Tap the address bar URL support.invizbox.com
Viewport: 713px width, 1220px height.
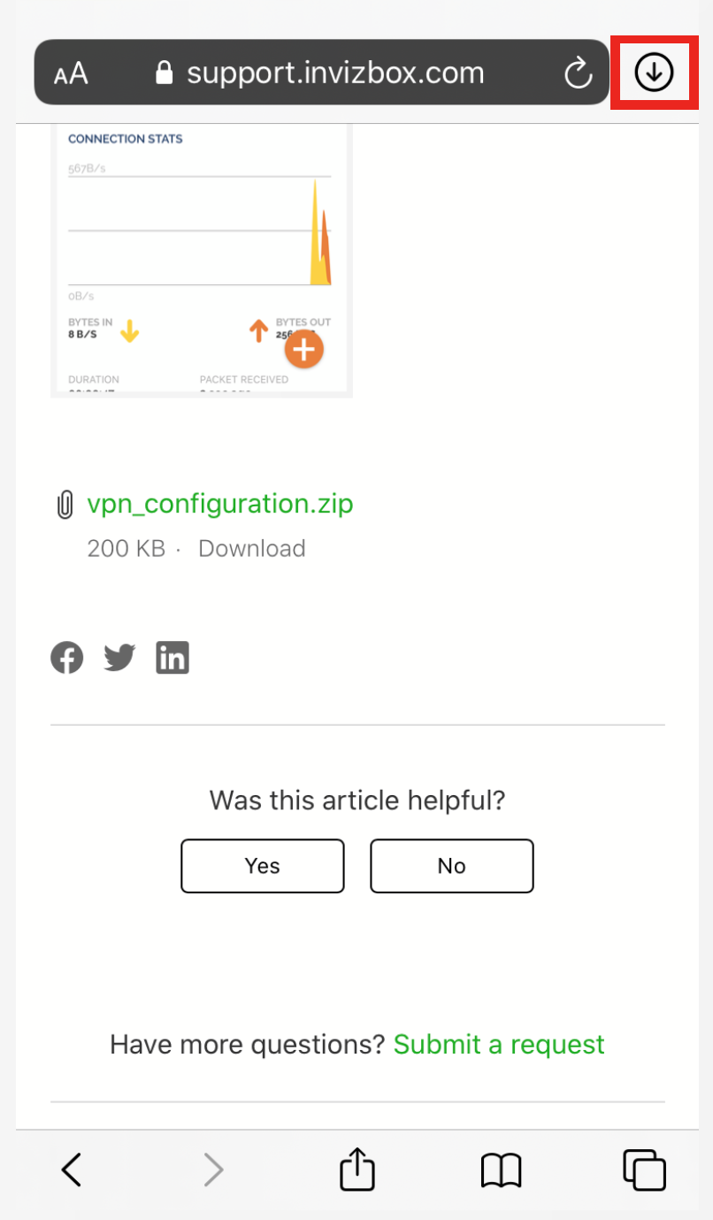334,73
